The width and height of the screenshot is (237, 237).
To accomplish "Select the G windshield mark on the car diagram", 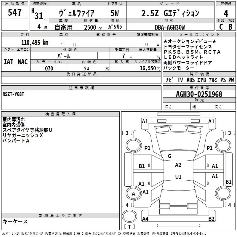I will (x=169, y=156).
